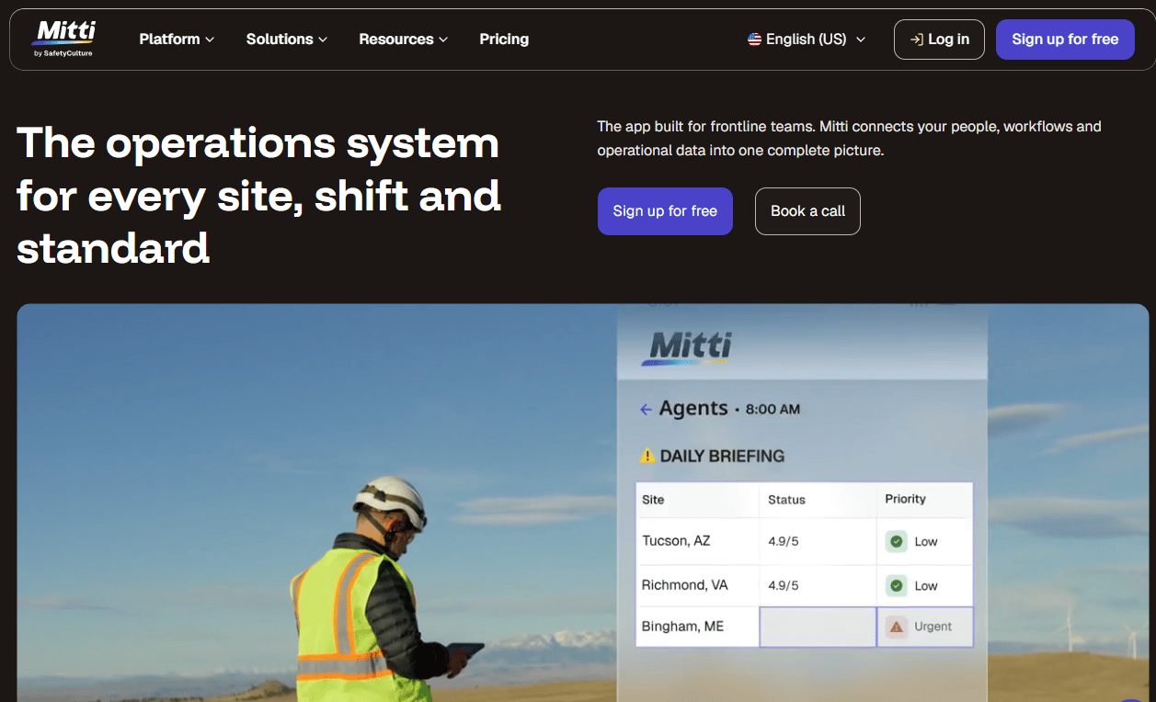The image size is (1156, 702).
Task: Click the warning icon next to Daily Briefing
Action: [647, 456]
